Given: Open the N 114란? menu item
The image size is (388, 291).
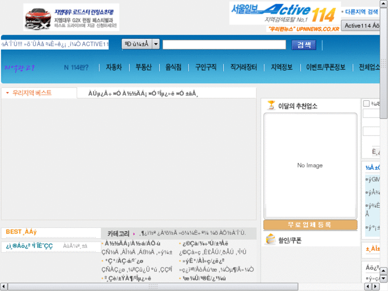Looking at the screenshot, I should [76, 67].
